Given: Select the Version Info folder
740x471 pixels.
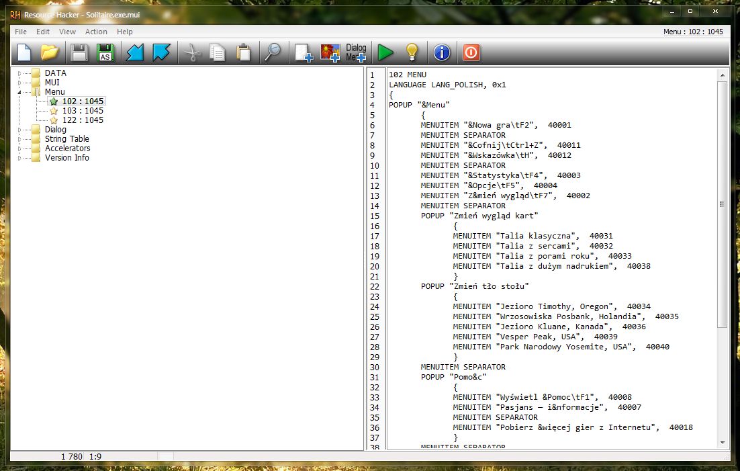Looking at the screenshot, I should [67, 158].
